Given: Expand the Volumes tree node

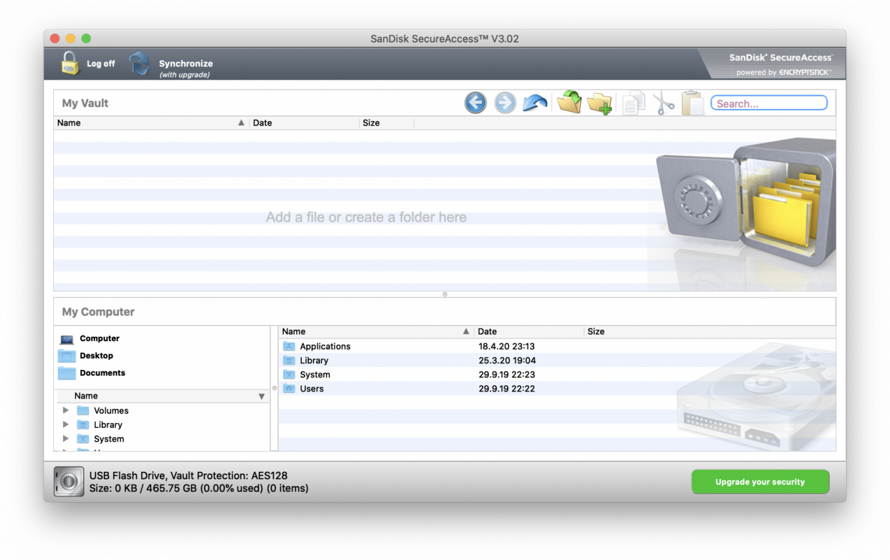Looking at the screenshot, I should click(x=65, y=410).
